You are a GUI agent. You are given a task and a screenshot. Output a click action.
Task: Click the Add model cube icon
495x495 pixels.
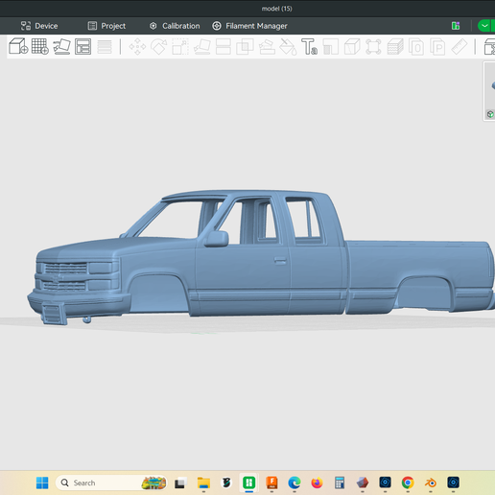pyautogui.click(x=18, y=46)
